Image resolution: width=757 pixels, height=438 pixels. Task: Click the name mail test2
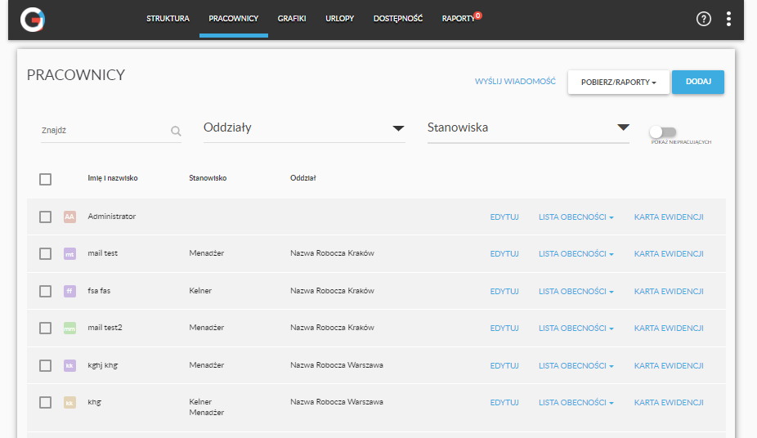pos(105,328)
